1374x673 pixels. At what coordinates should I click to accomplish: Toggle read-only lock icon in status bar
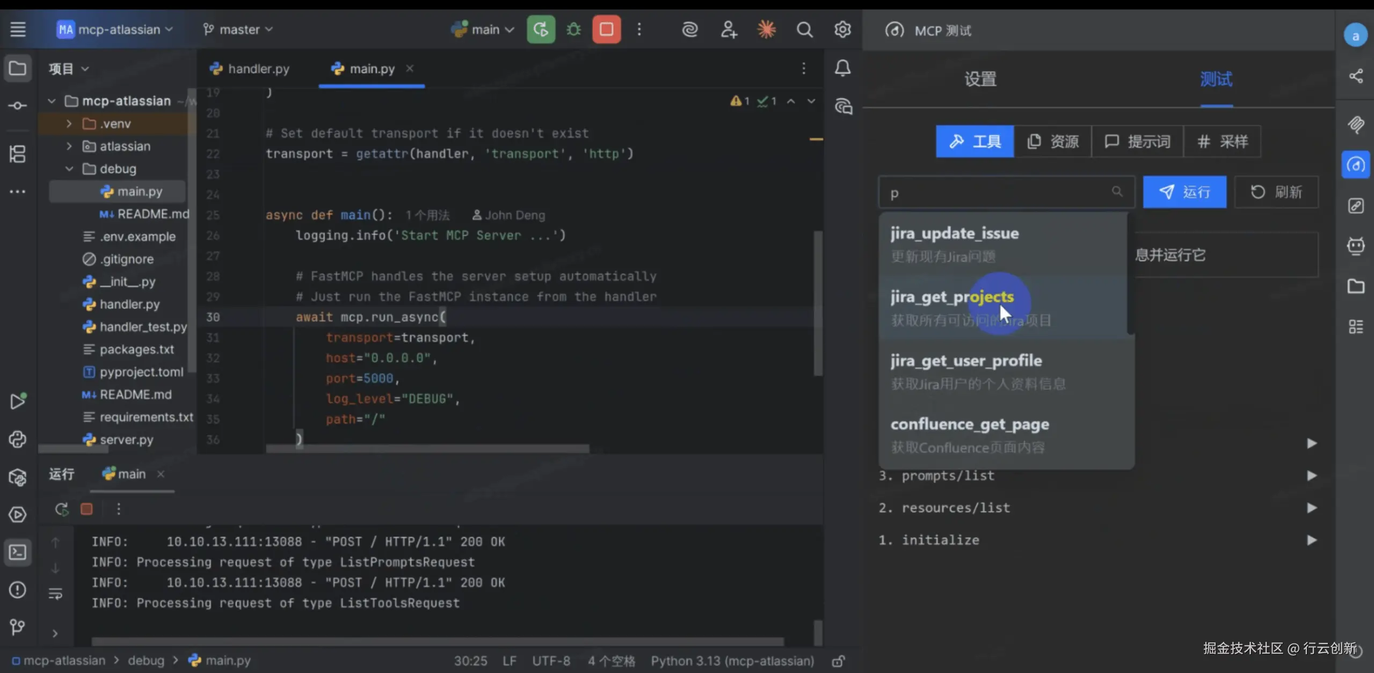838,661
